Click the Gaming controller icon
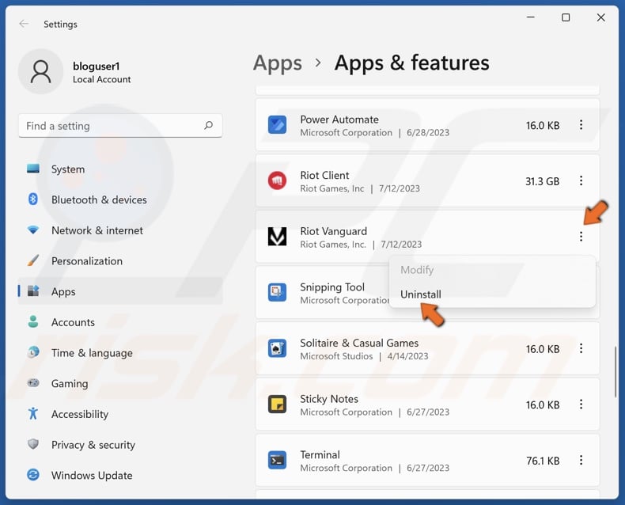 pyautogui.click(x=33, y=383)
